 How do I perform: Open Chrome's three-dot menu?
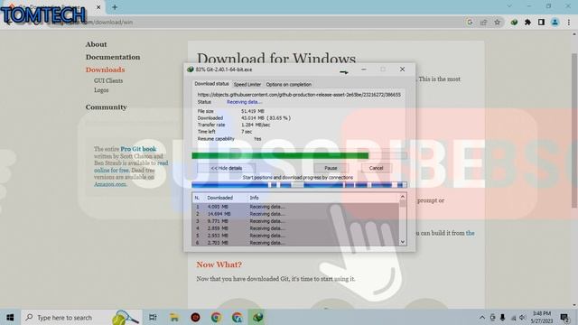point(569,22)
